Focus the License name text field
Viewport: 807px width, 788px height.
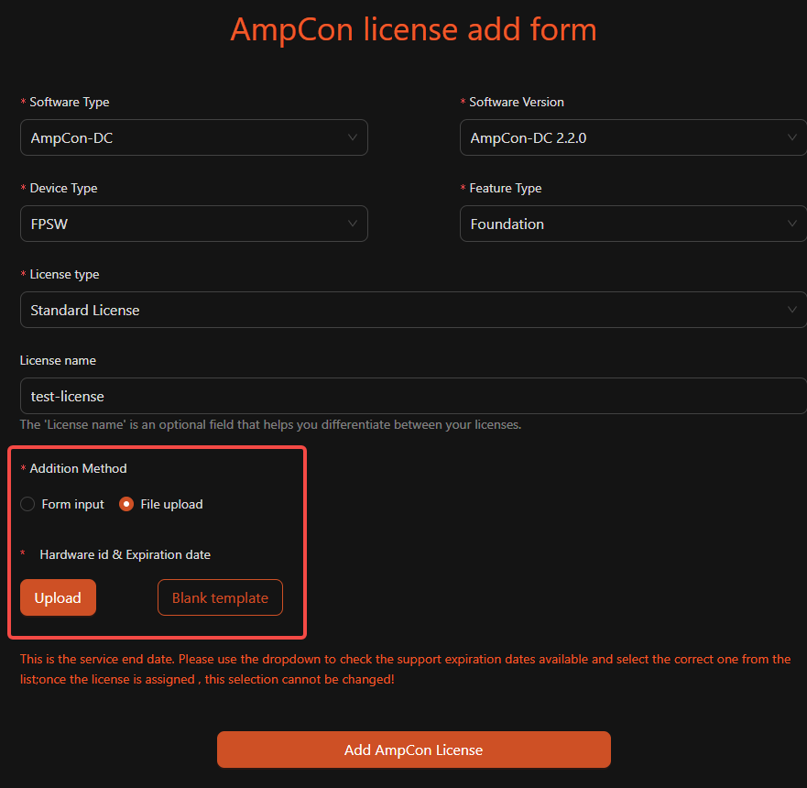coord(412,397)
